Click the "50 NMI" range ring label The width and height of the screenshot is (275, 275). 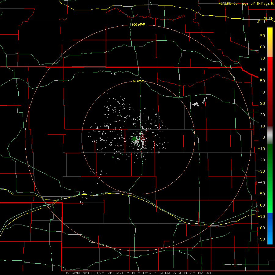tap(138, 81)
